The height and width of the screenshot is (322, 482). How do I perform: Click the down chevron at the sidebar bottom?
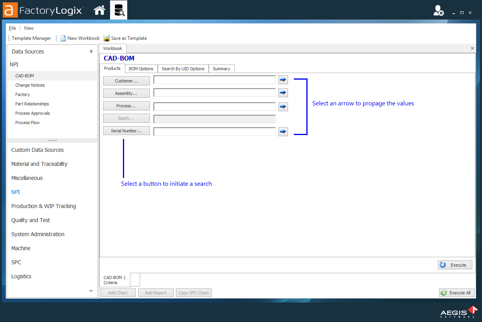[91, 290]
